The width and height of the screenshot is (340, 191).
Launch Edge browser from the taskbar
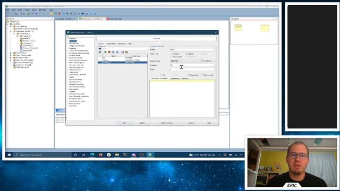(92, 155)
